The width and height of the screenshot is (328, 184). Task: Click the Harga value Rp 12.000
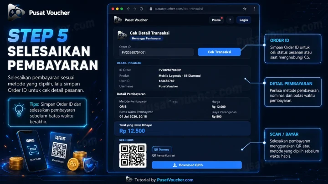219,107
